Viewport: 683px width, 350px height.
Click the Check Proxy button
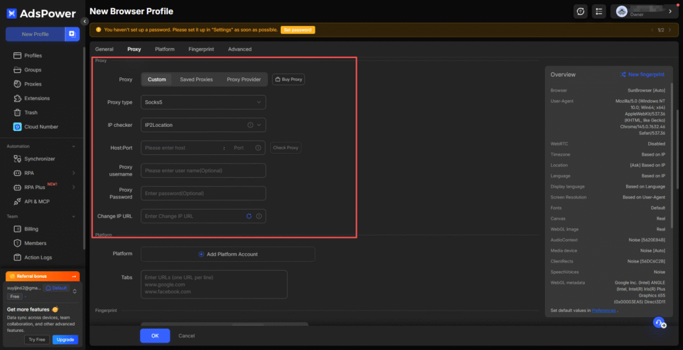(285, 148)
